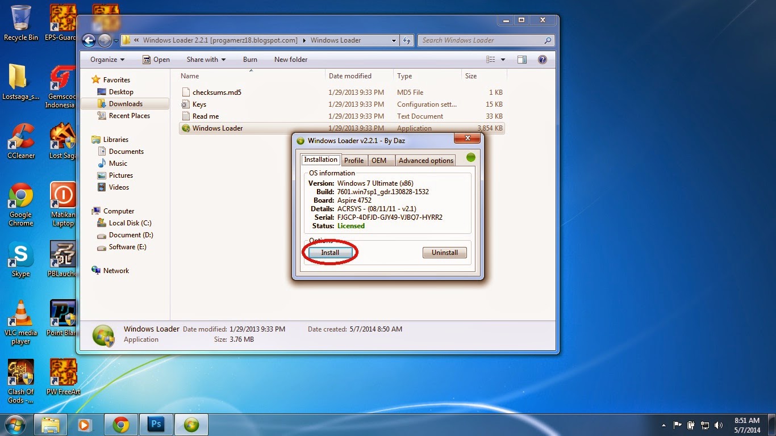Screen dimensions: 776x436
Task: Switch to the Profile tab
Action: (x=354, y=161)
